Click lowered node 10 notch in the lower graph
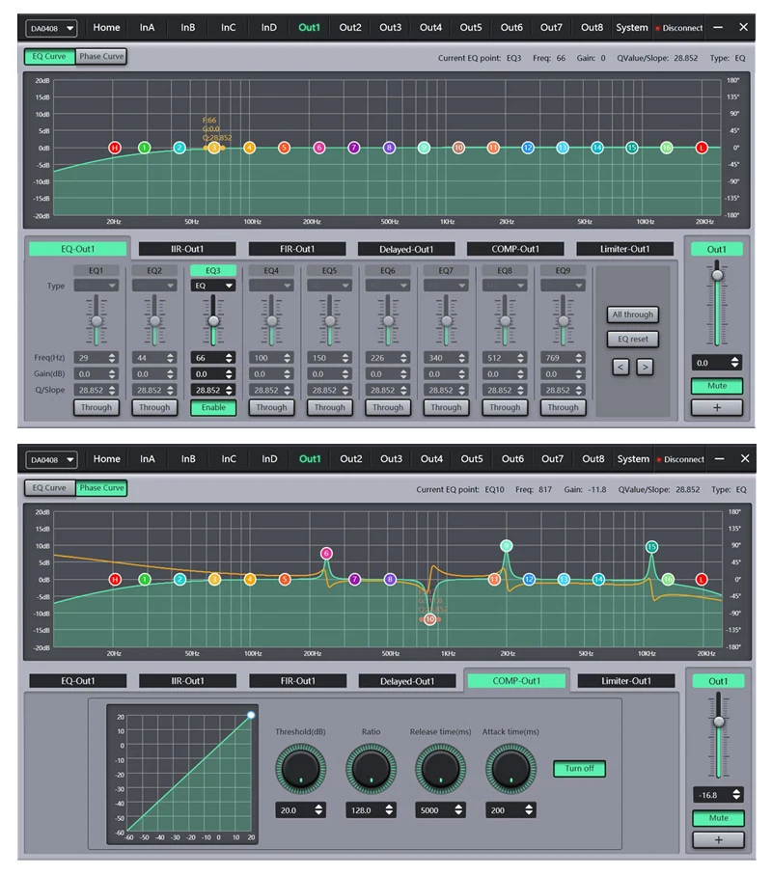The image size is (772, 875). click(x=429, y=618)
